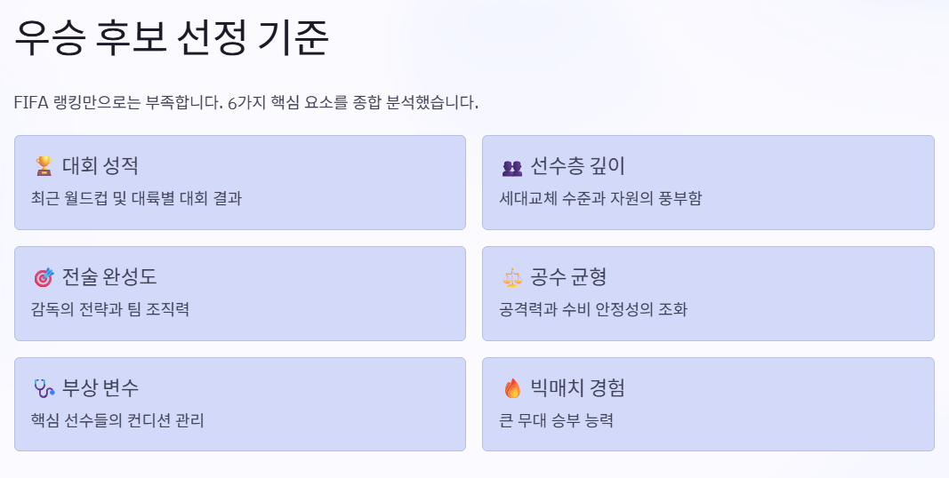
Task: Choose the 부상 변수 card heading
Action: [x=101, y=387]
